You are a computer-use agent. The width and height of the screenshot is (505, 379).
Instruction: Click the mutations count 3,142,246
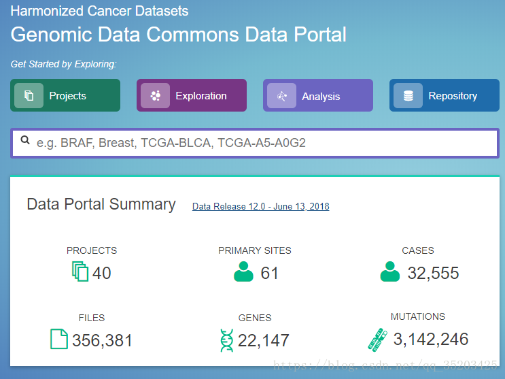click(431, 340)
